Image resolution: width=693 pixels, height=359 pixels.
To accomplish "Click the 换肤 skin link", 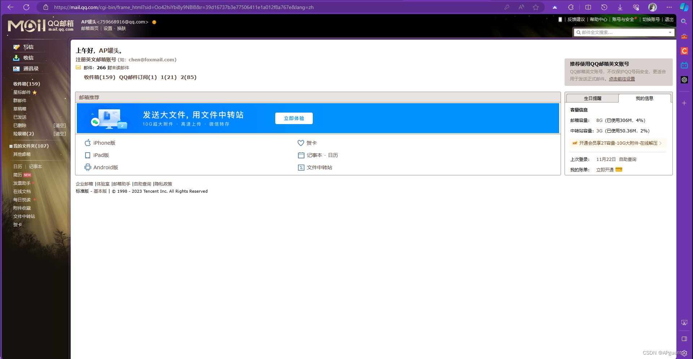I will pos(122,29).
